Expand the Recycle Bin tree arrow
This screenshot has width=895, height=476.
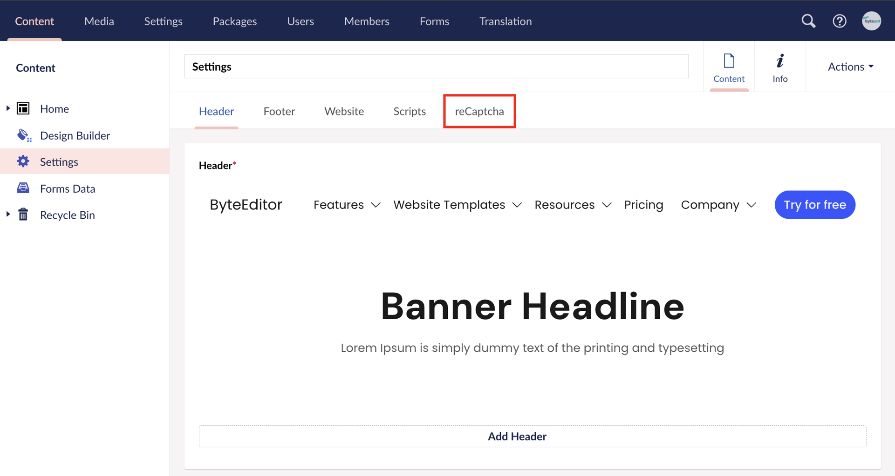pos(8,215)
